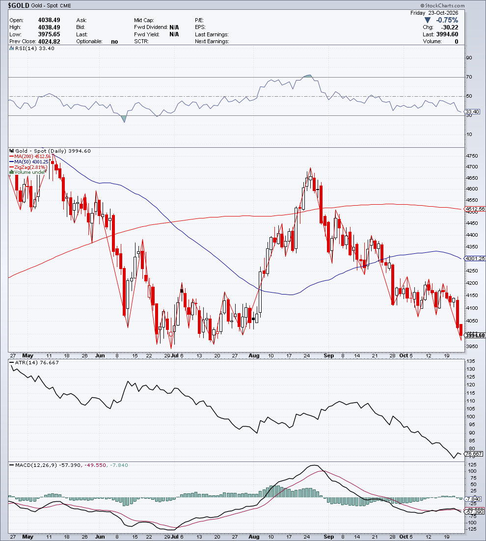Click the 'RSI(14) 33.40' panel label
The height and width of the screenshot is (541, 486).
pos(34,49)
